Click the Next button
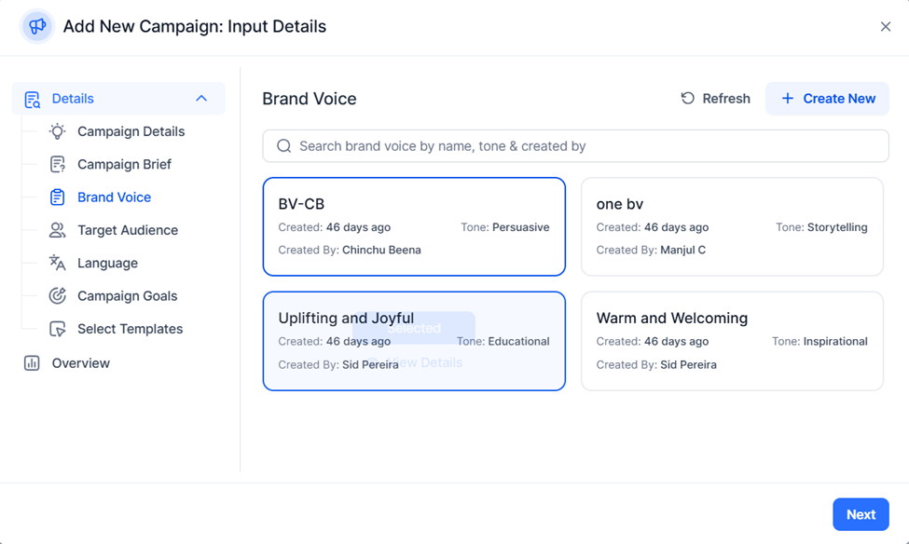This screenshot has height=544, width=909. click(x=861, y=514)
